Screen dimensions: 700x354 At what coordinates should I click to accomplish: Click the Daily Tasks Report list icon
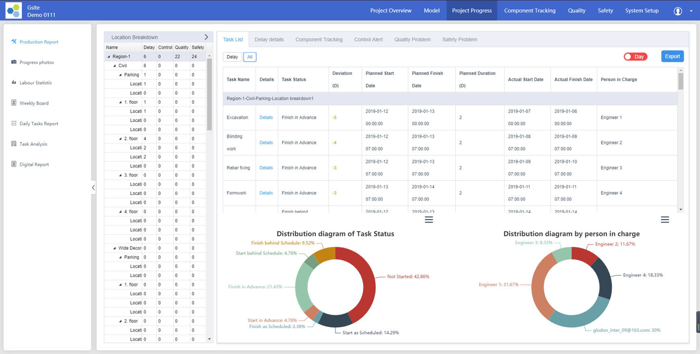point(14,123)
